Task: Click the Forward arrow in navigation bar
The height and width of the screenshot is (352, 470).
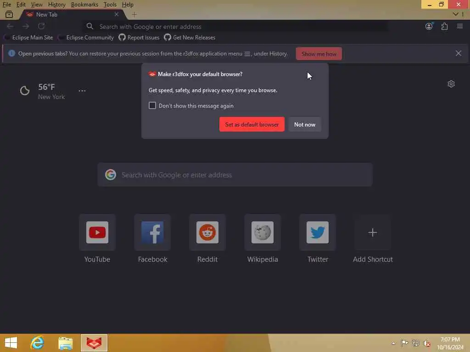Action: (26, 26)
